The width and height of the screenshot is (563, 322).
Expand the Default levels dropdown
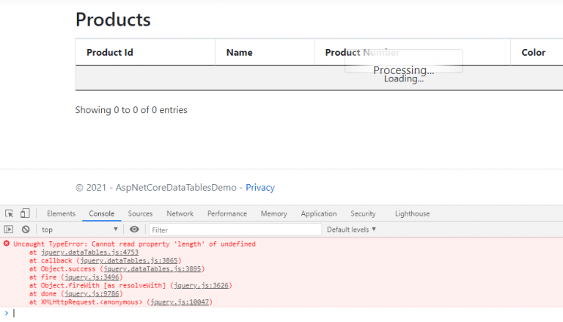(x=351, y=230)
